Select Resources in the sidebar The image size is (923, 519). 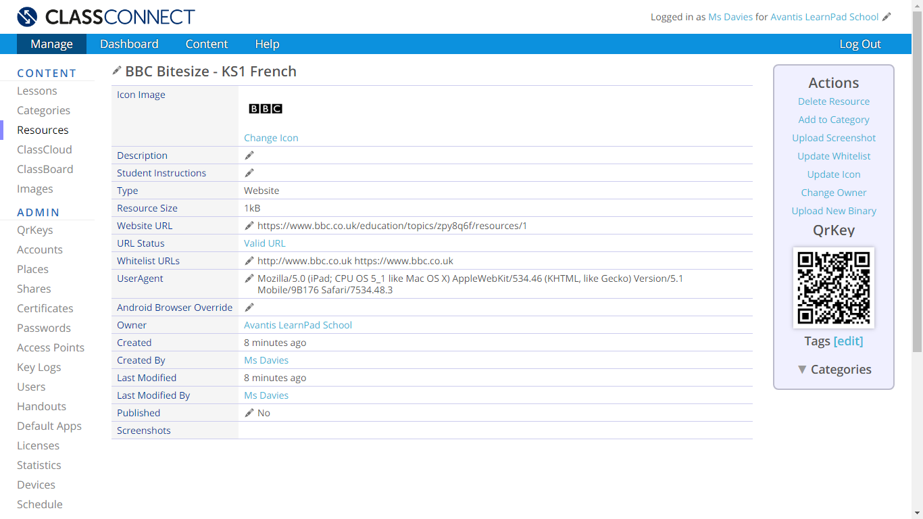43,130
